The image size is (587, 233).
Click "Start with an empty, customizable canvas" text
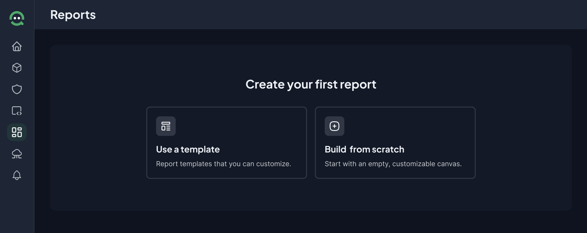pyautogui.click(x=393, y=164)
